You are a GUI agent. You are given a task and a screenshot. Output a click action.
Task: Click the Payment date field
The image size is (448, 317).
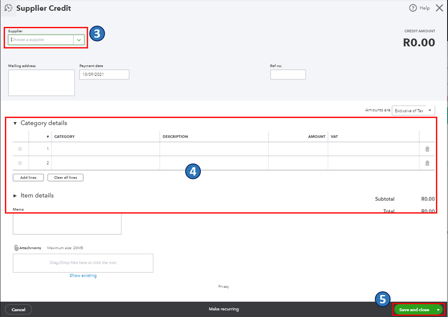coord(104,75)
